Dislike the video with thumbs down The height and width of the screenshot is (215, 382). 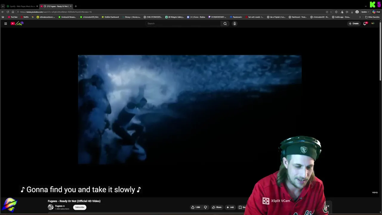pyautogui.click(x=205, y=207)
